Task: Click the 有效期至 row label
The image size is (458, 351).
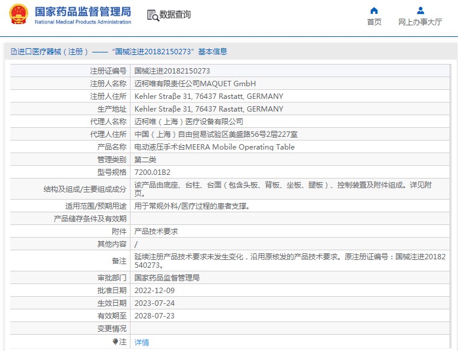Action: click(x=112, y=316)
